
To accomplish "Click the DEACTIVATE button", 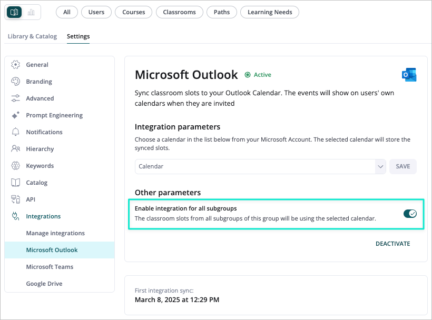I will coord(392,244).
